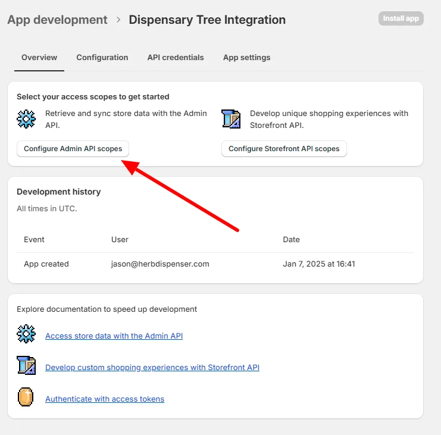Click the Dispensary Tree Integration page title
The width and height of the screenshot is (441, 435).
pos(207,20)
